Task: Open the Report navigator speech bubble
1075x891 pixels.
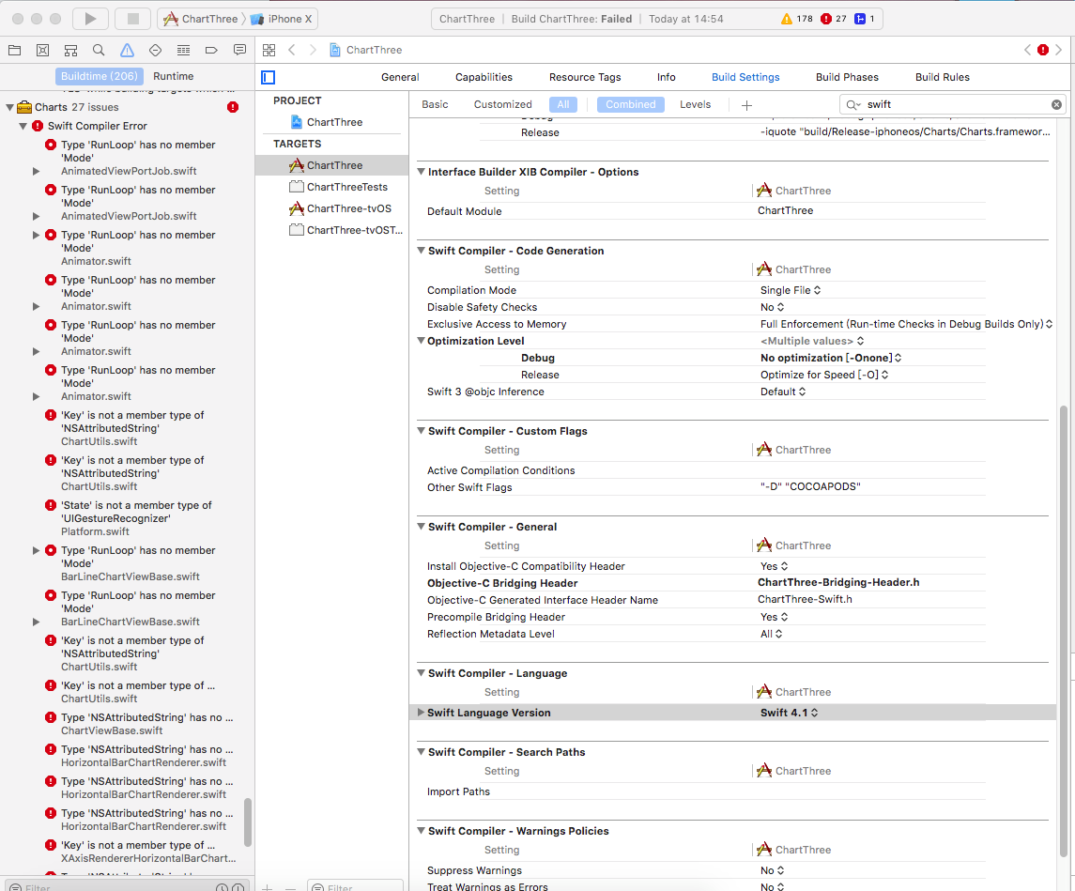Action: tap(239, 50)
